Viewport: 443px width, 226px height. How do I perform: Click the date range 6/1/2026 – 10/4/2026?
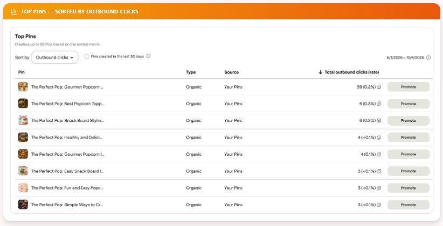[405, 57]
